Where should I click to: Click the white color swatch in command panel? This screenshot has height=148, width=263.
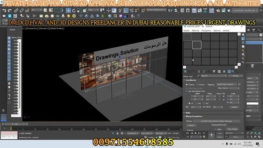point(252,103)
